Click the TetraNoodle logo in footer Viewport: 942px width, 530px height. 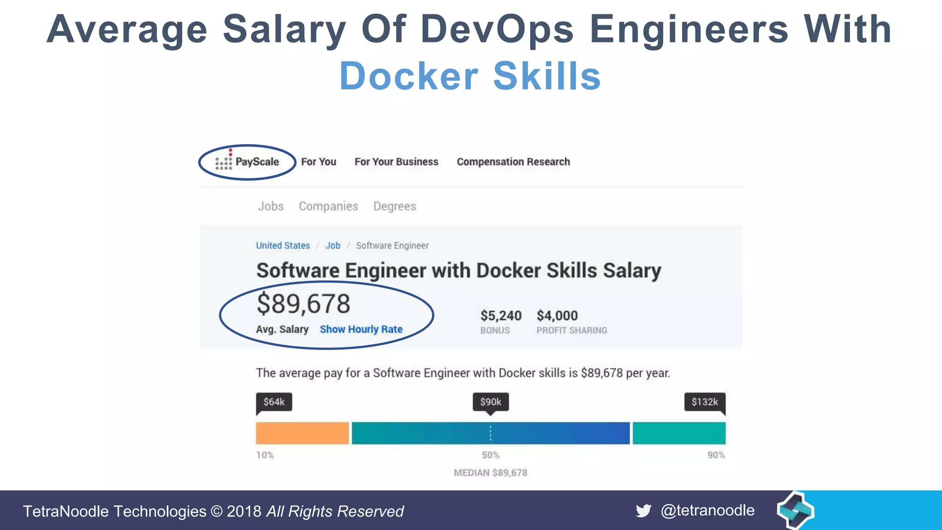click(795, 510)
